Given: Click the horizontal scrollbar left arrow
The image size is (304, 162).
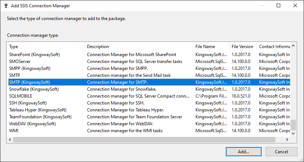Looking at the screenshot, I should (10, 139).
